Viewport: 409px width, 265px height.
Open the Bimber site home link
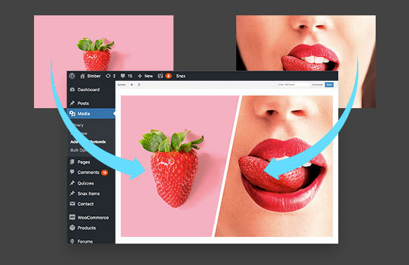[x=90, y=76]
